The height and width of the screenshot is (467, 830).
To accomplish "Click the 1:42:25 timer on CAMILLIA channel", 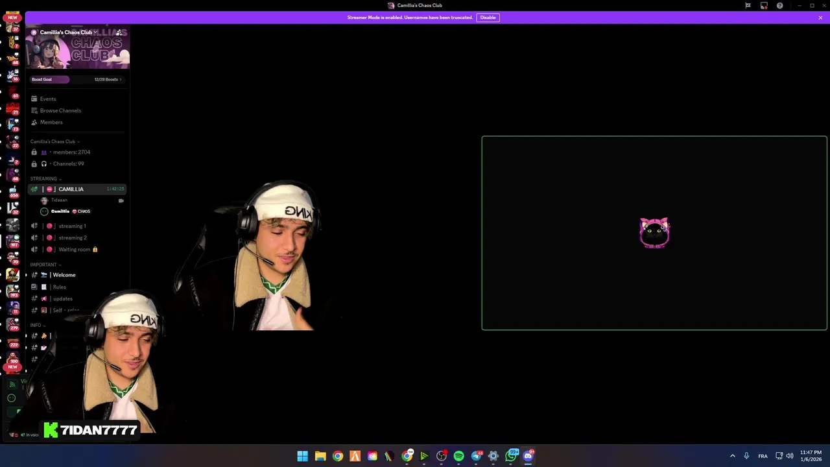I will (x=115, y=189).
